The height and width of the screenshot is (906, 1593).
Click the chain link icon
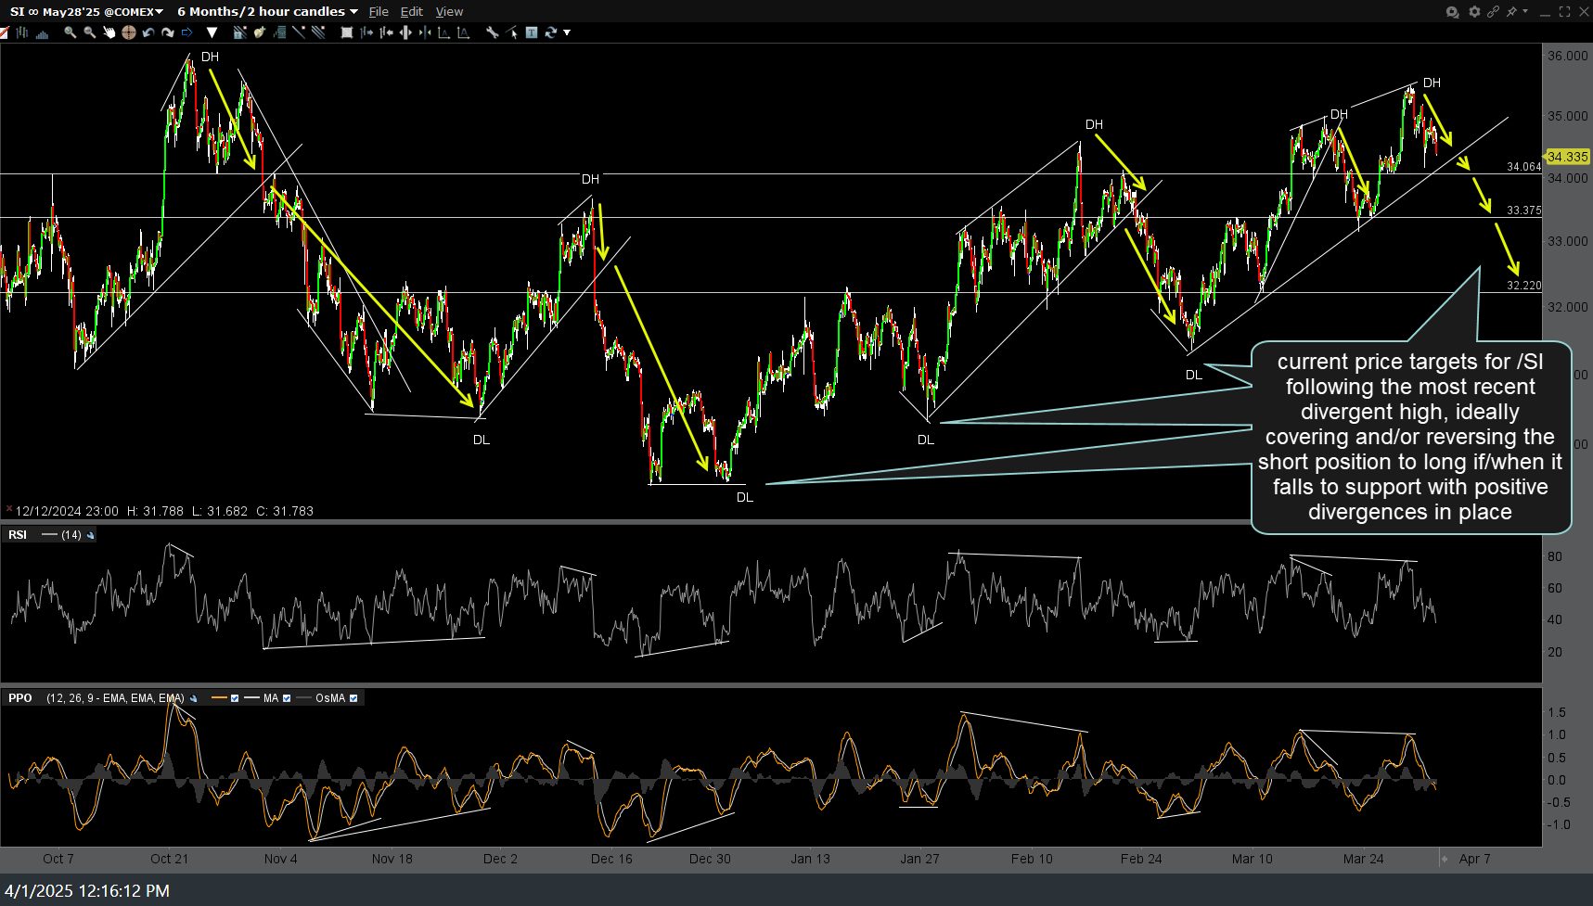click(x=1493, y=12)
